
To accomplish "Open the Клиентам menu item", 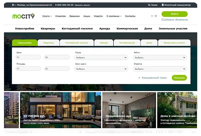I will [61, 16].
